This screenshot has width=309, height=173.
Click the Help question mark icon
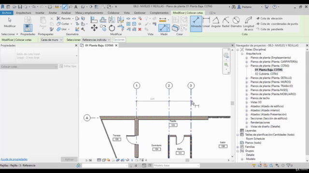pos(275,7)
